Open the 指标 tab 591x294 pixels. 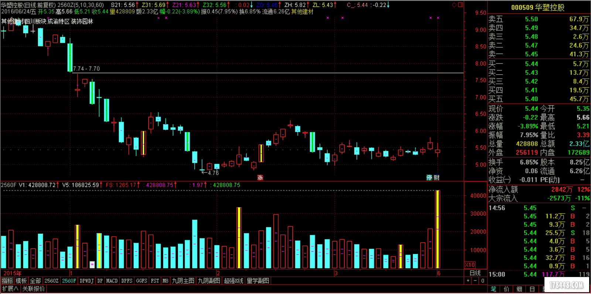pyautogui.click(x=7, y=281)
